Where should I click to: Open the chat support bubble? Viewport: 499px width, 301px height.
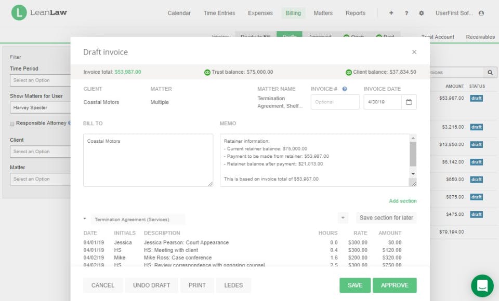coord(482,285)
